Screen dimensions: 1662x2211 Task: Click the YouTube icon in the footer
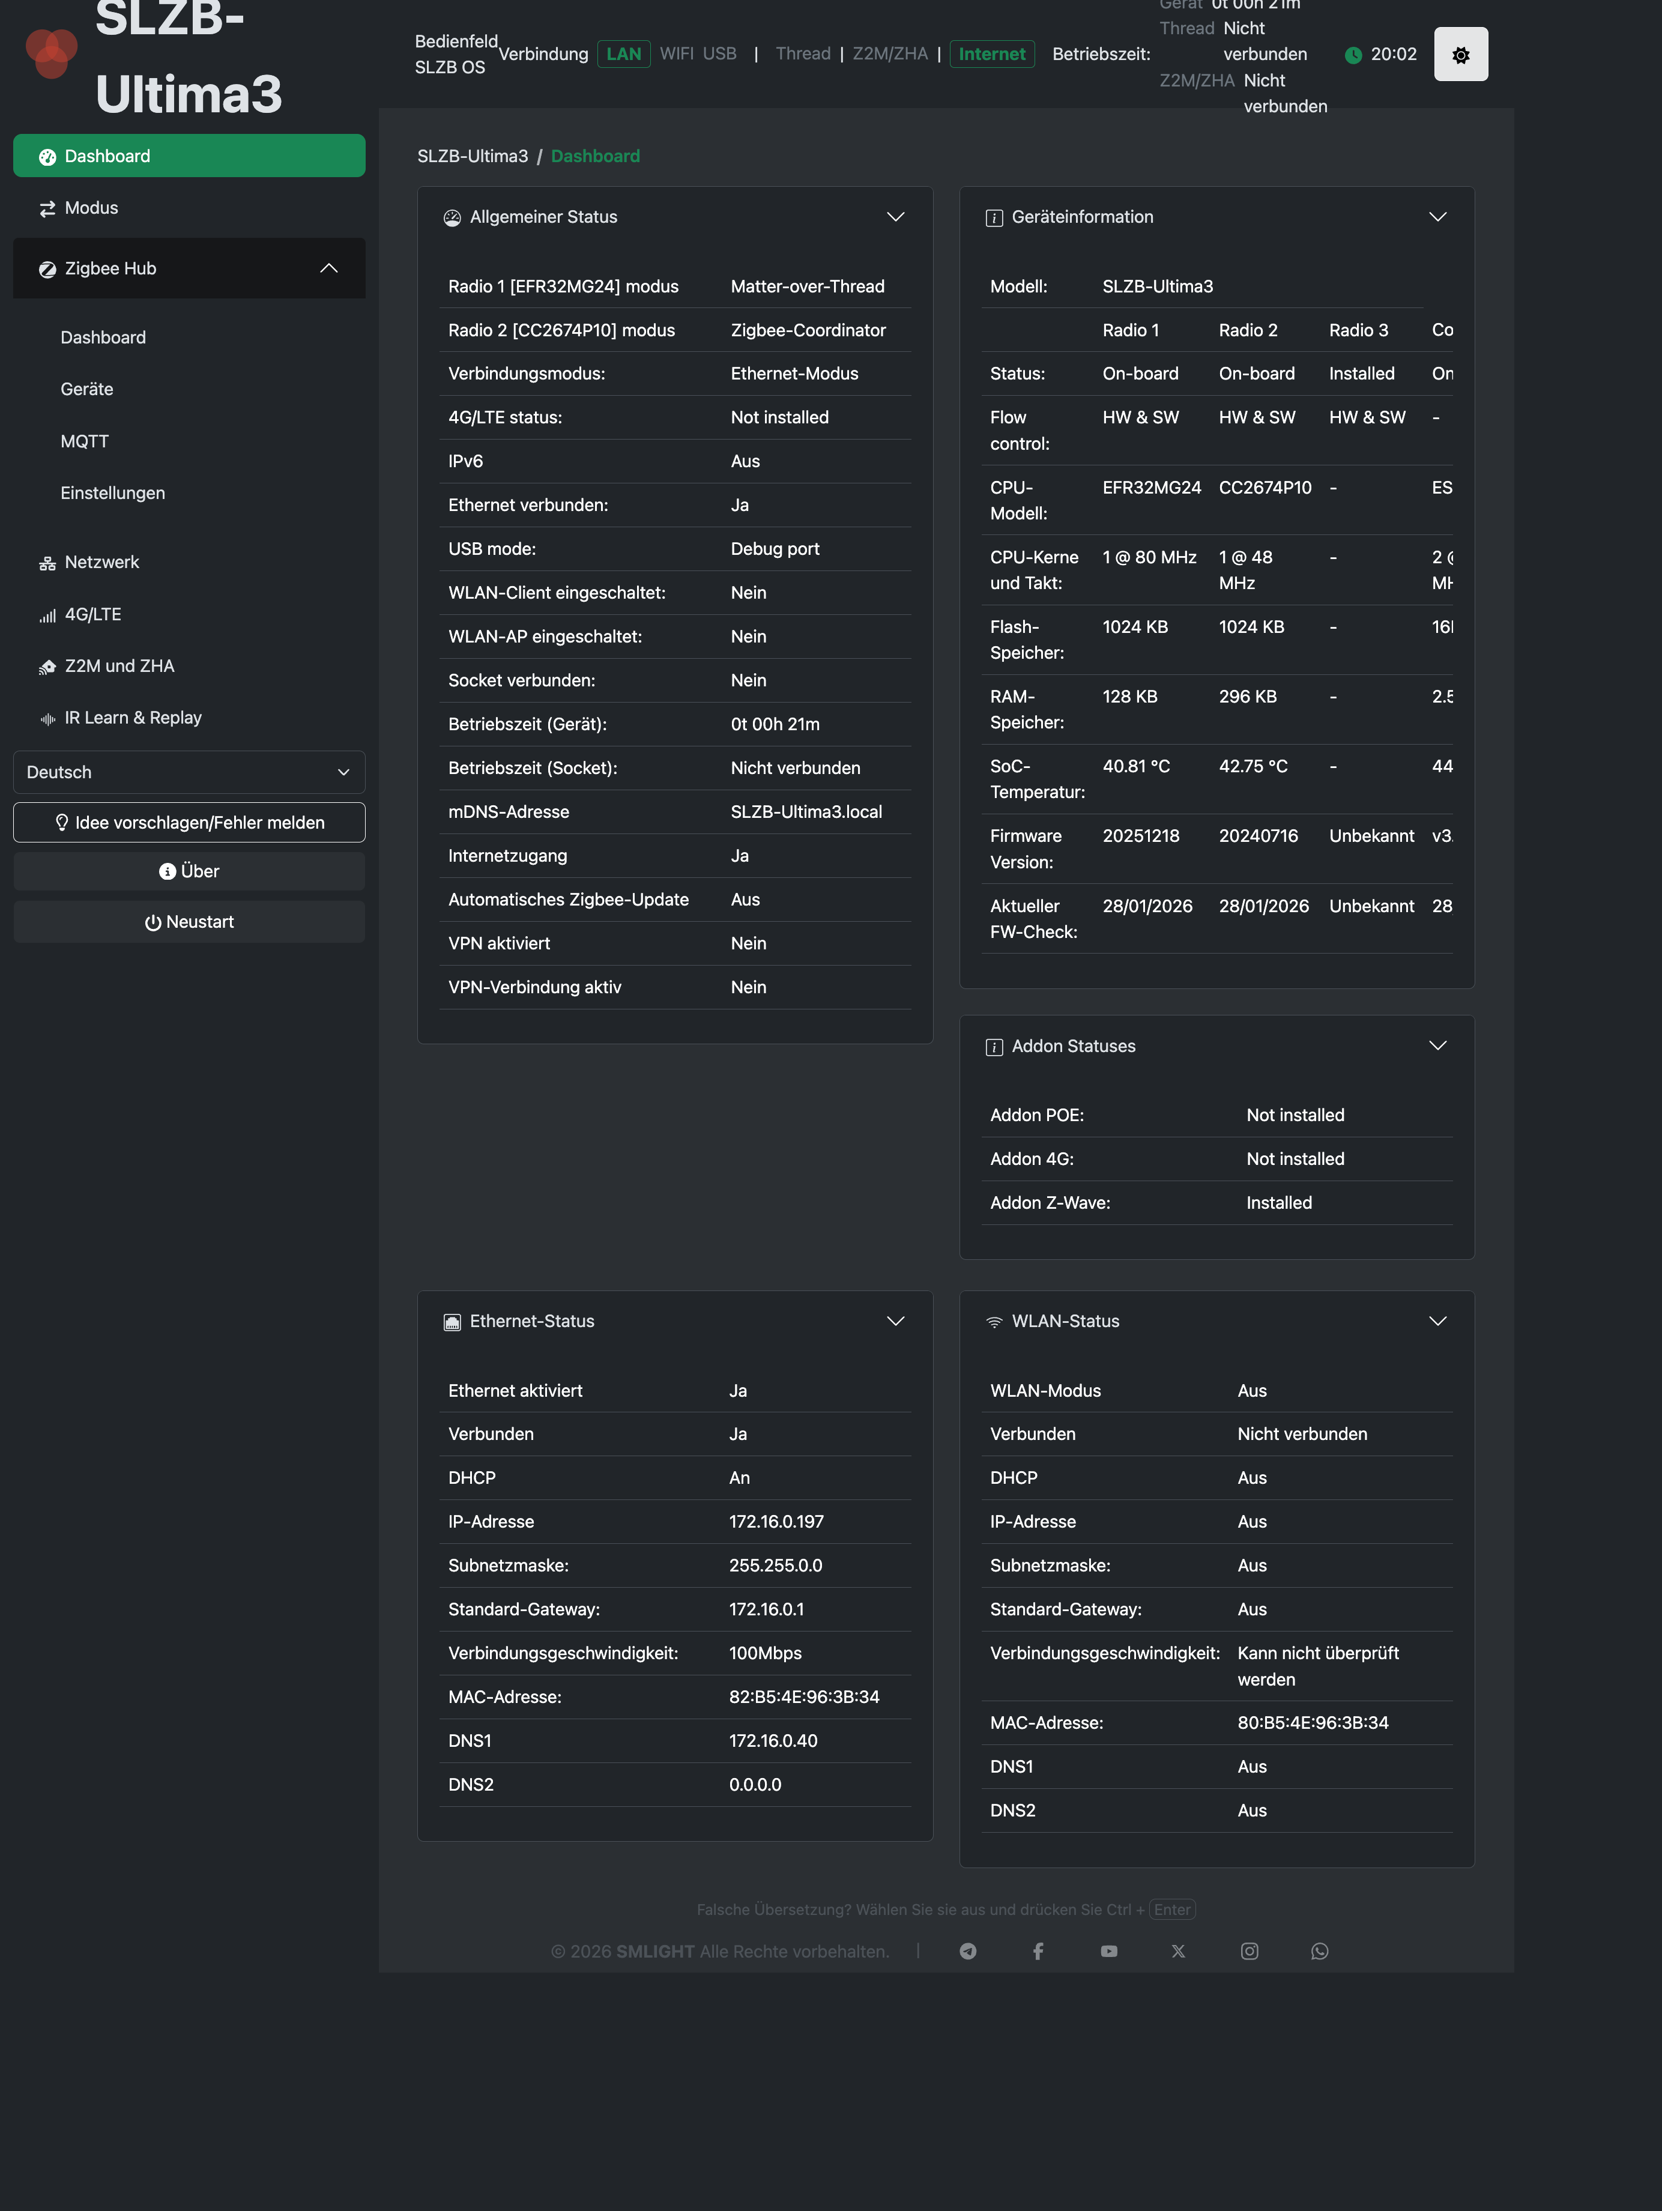1108,1951
